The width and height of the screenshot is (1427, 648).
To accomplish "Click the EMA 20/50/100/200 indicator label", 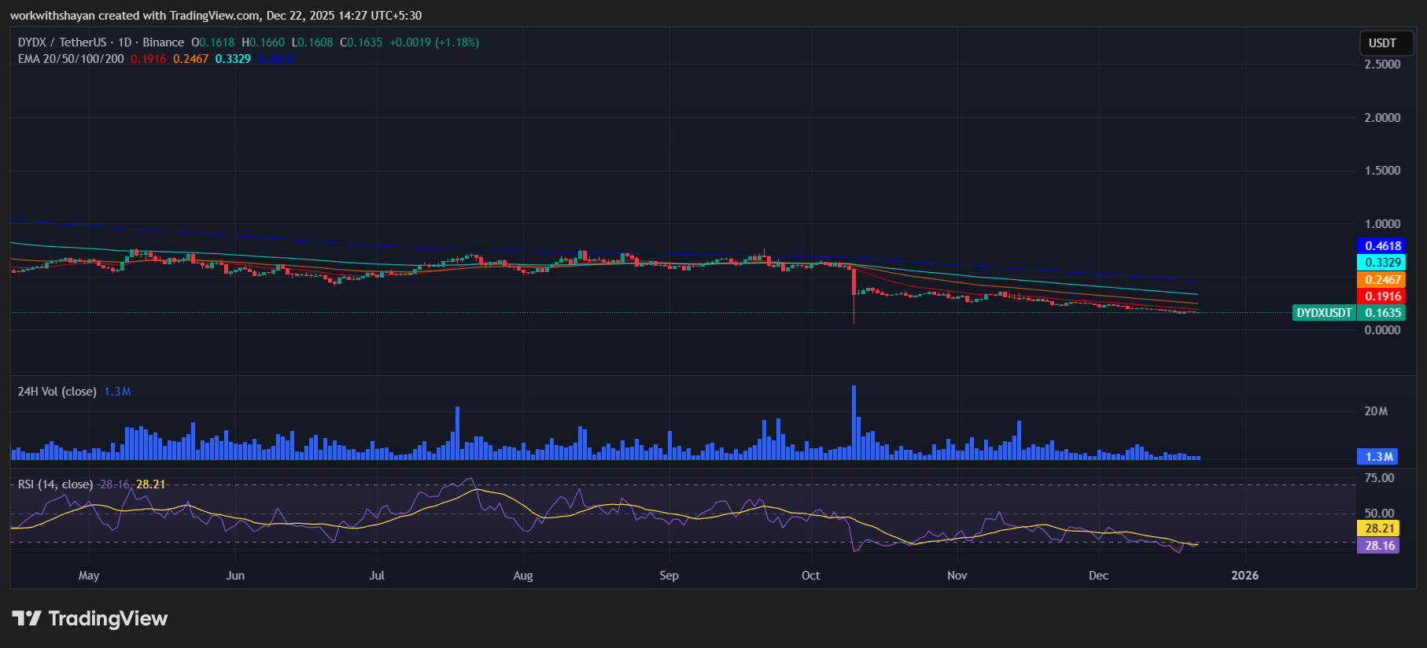I will (x=71, y=59).
